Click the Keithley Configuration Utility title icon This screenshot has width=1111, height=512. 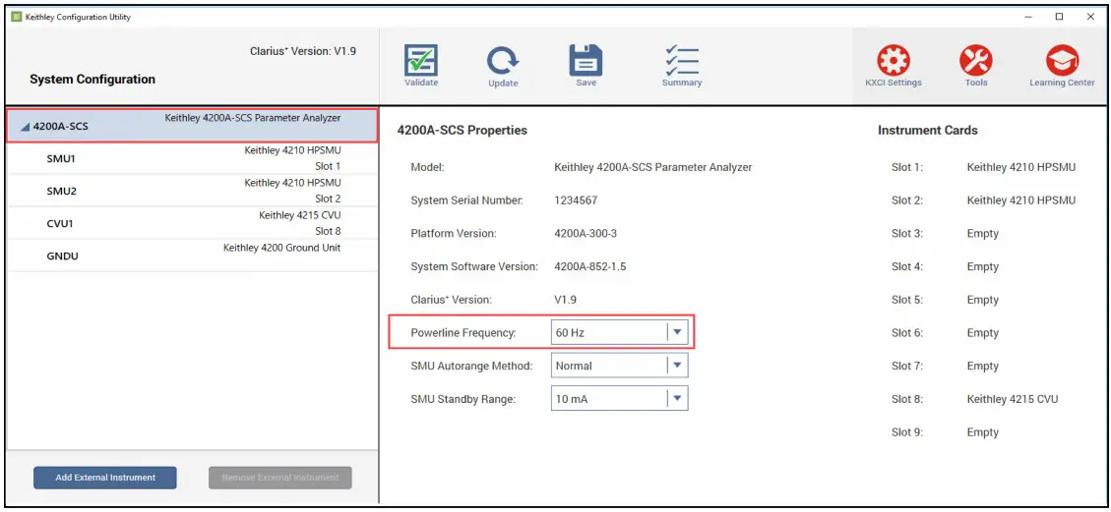click(x=17, y=17)
